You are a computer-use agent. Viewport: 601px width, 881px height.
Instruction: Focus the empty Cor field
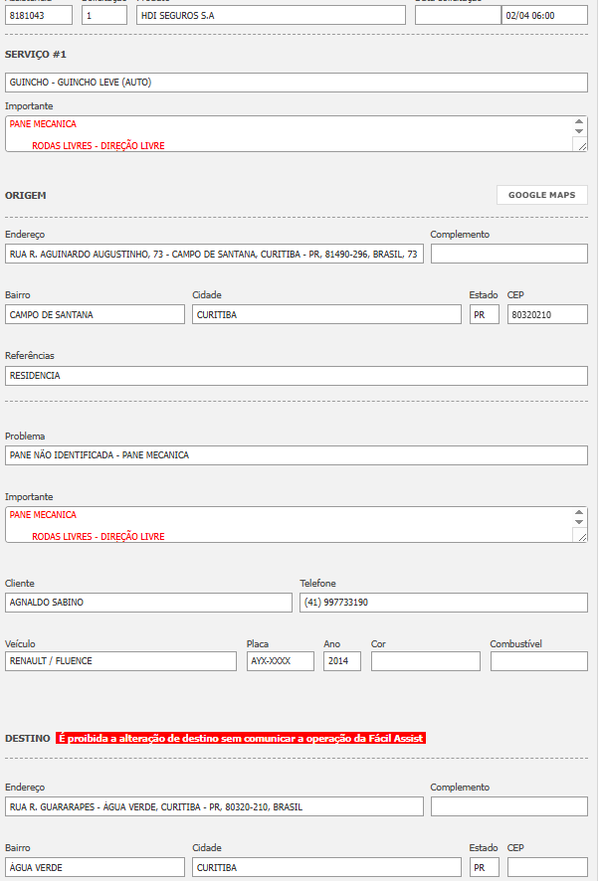coord(425,661)
